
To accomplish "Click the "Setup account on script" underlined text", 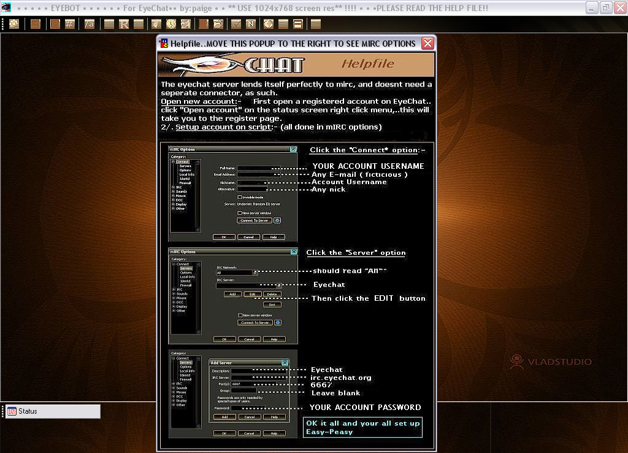I will 224,127.
